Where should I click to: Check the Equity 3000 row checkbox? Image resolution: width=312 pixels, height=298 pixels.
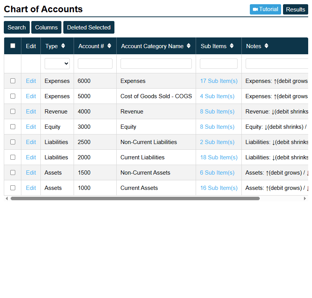pyautogui.click(x=13, y=127)
